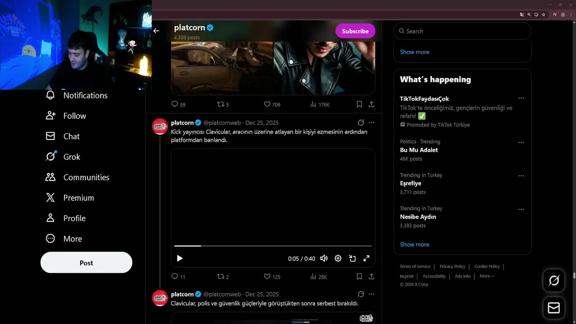Open Grok from the sidebar
The image size is (576, 324).
tap(63, 157)
